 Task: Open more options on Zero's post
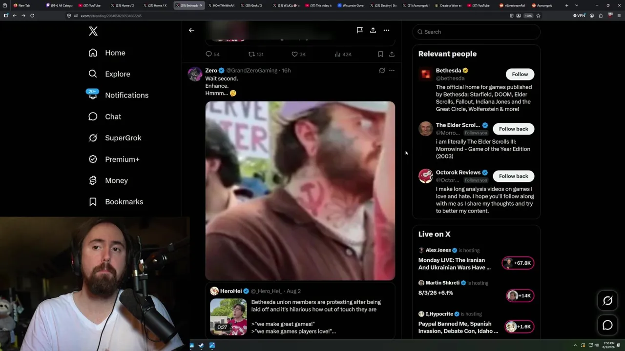(392, 71)
